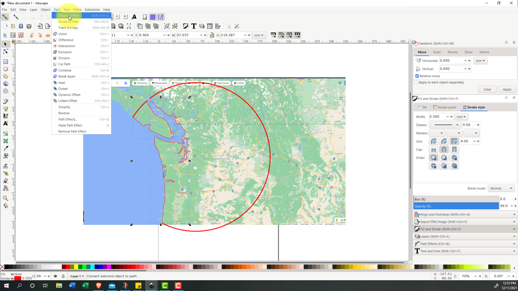Click the Apply button in Transform
The height and width of the screenshot is (291, 518).
[507, 89]
